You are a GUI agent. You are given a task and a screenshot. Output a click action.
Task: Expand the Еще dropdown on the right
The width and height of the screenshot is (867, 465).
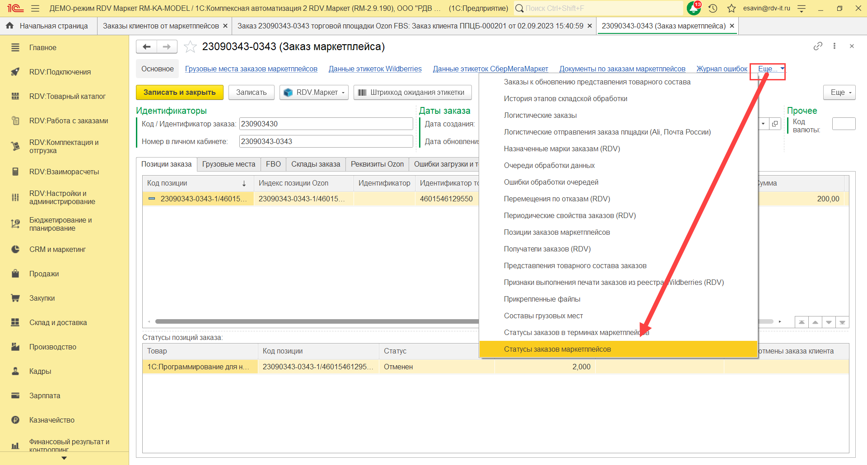tap(839, 92)
